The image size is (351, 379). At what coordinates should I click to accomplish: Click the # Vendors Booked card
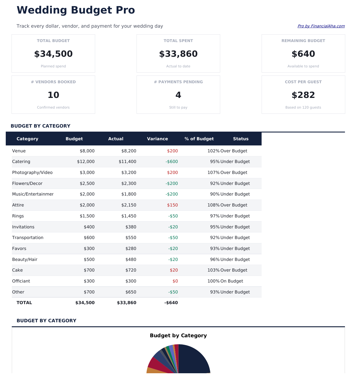pos(53,94)
